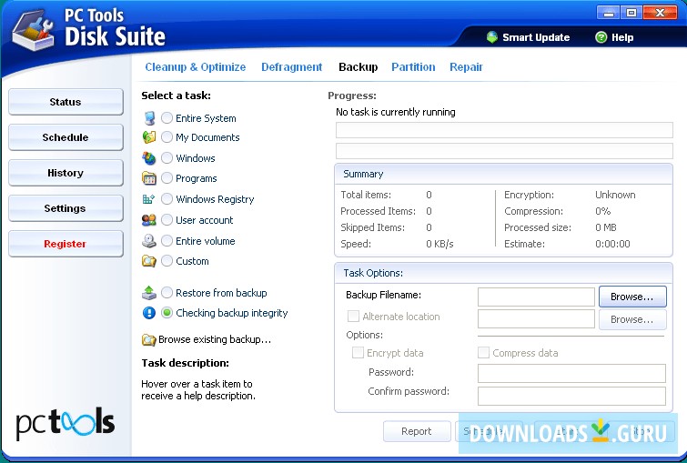Select the Windows radio button

point(167,158)
